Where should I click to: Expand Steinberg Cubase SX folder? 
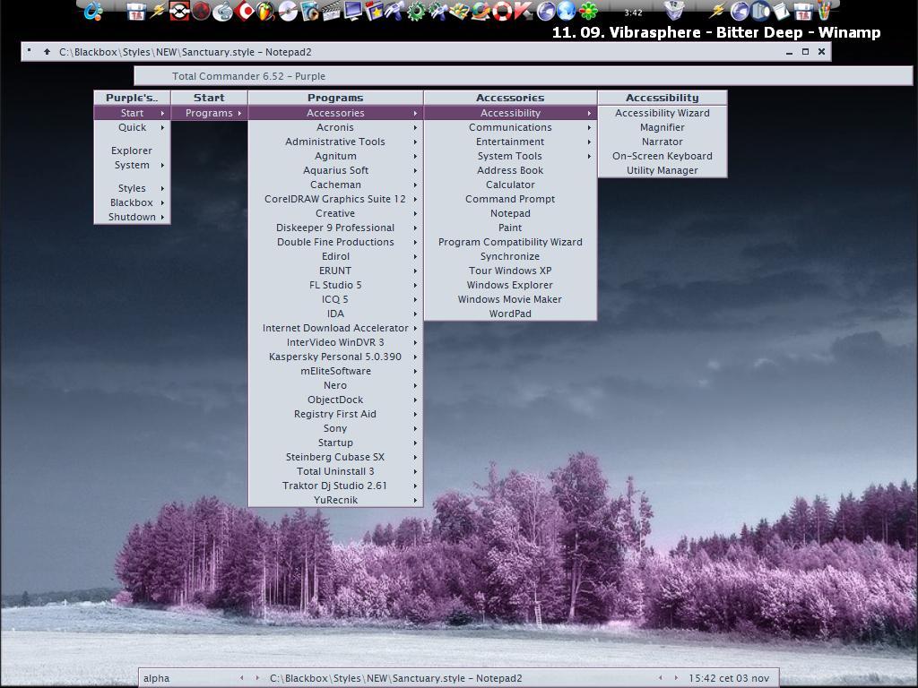click(x=335, y=457)
